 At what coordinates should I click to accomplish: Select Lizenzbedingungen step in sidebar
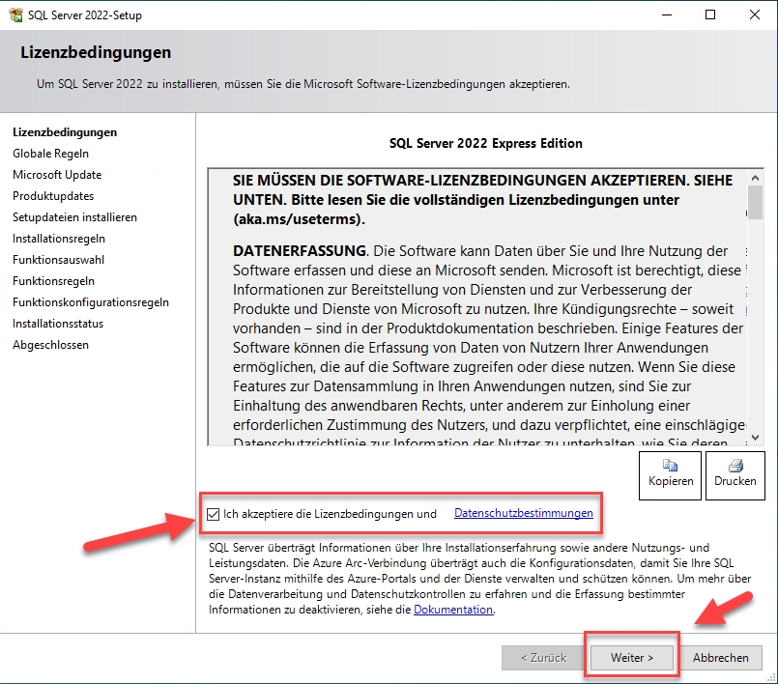pyautogui.click(x=65, y=132)
